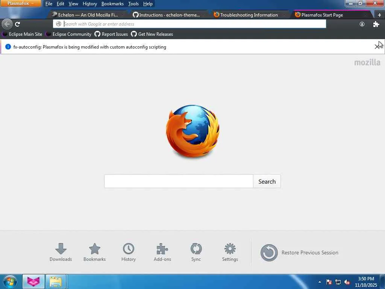The height and width of the screenshot is (289, 385).
Task: Open the extensions puzzle icon
Action: point(376,24)
